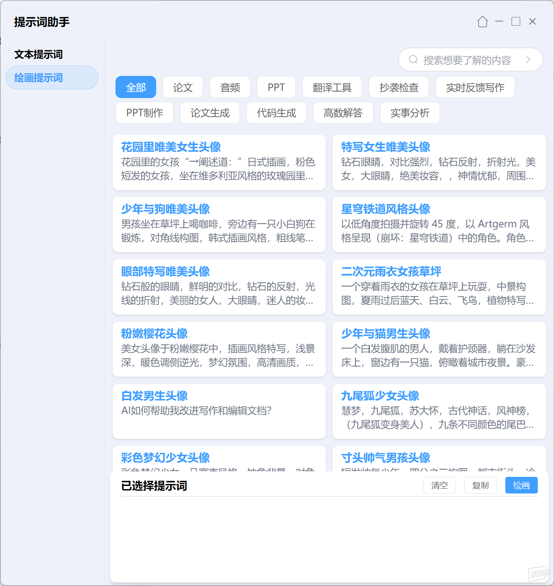This screenshot has width=554, height=586.
Task: Switch to 文本提示词 sidebar tab
Action: point(38,55)
